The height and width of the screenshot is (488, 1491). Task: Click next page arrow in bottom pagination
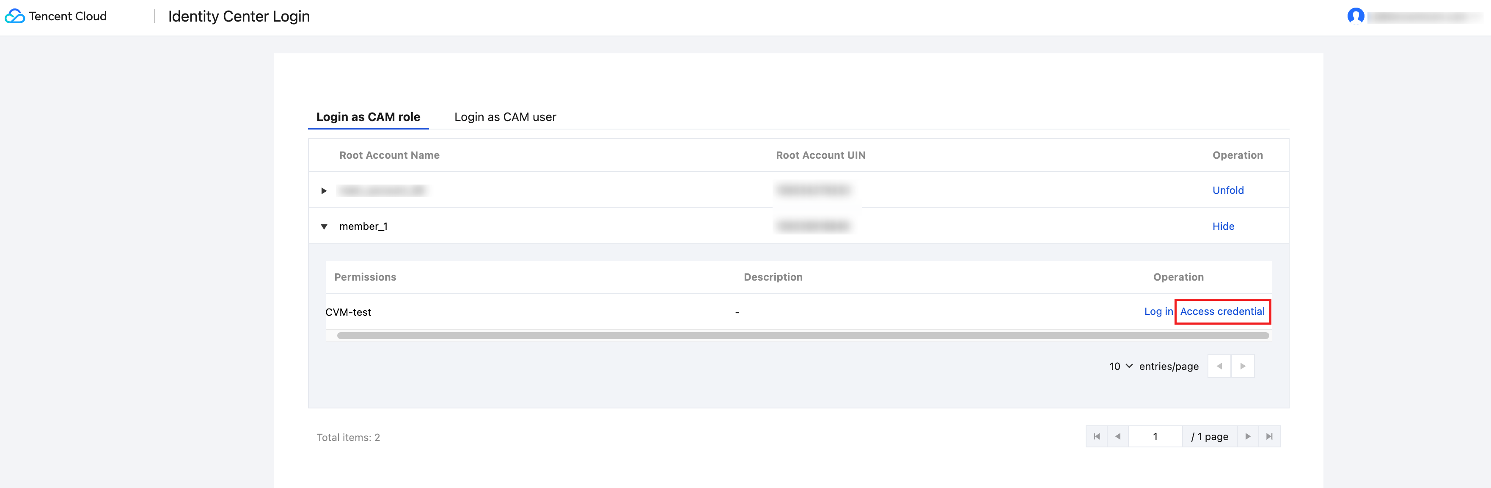[x=1248, y=436]
